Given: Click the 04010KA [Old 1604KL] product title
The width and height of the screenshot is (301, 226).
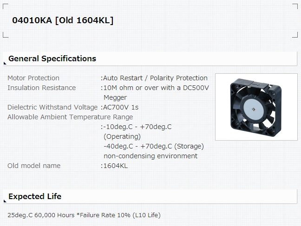Looking at the screenshot, I should pos(63,20).
